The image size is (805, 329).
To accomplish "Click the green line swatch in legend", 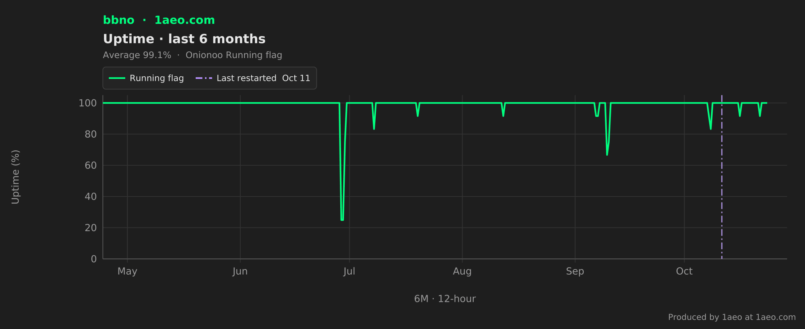I will (117, 78).
